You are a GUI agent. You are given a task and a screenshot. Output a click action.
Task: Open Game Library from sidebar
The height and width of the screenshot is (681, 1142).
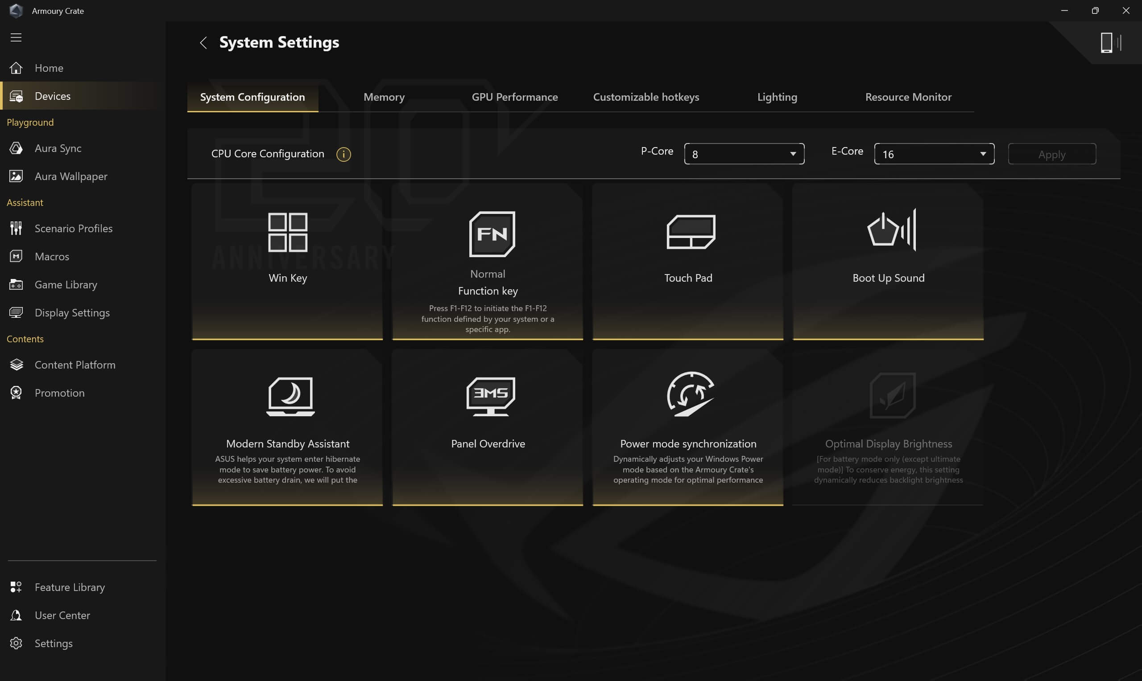click(x=83, y=284)
